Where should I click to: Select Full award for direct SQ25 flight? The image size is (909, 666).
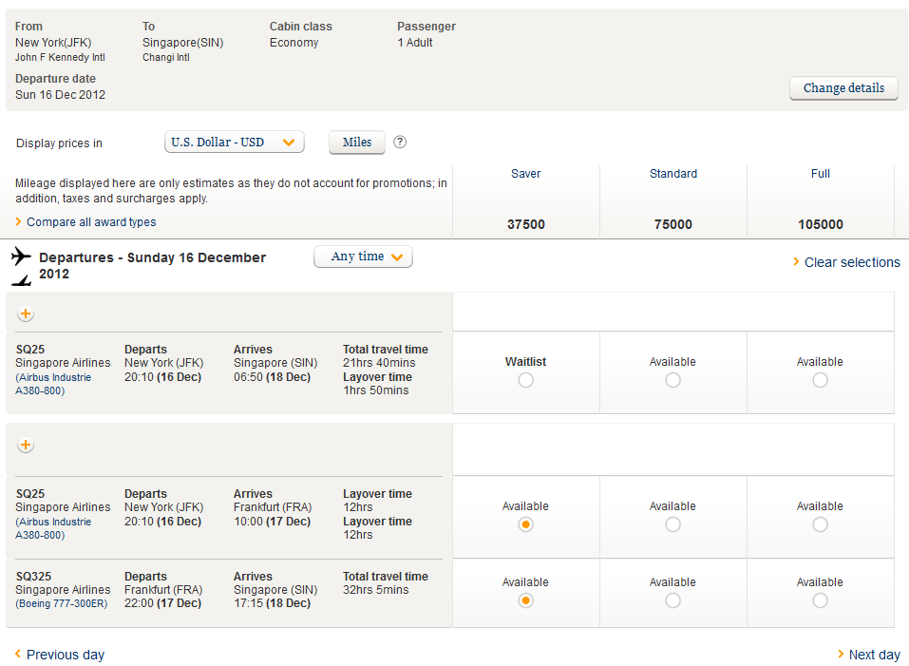pos(821,380)
